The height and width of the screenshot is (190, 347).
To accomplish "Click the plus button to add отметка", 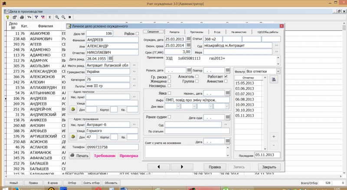I will click(273, 136).
